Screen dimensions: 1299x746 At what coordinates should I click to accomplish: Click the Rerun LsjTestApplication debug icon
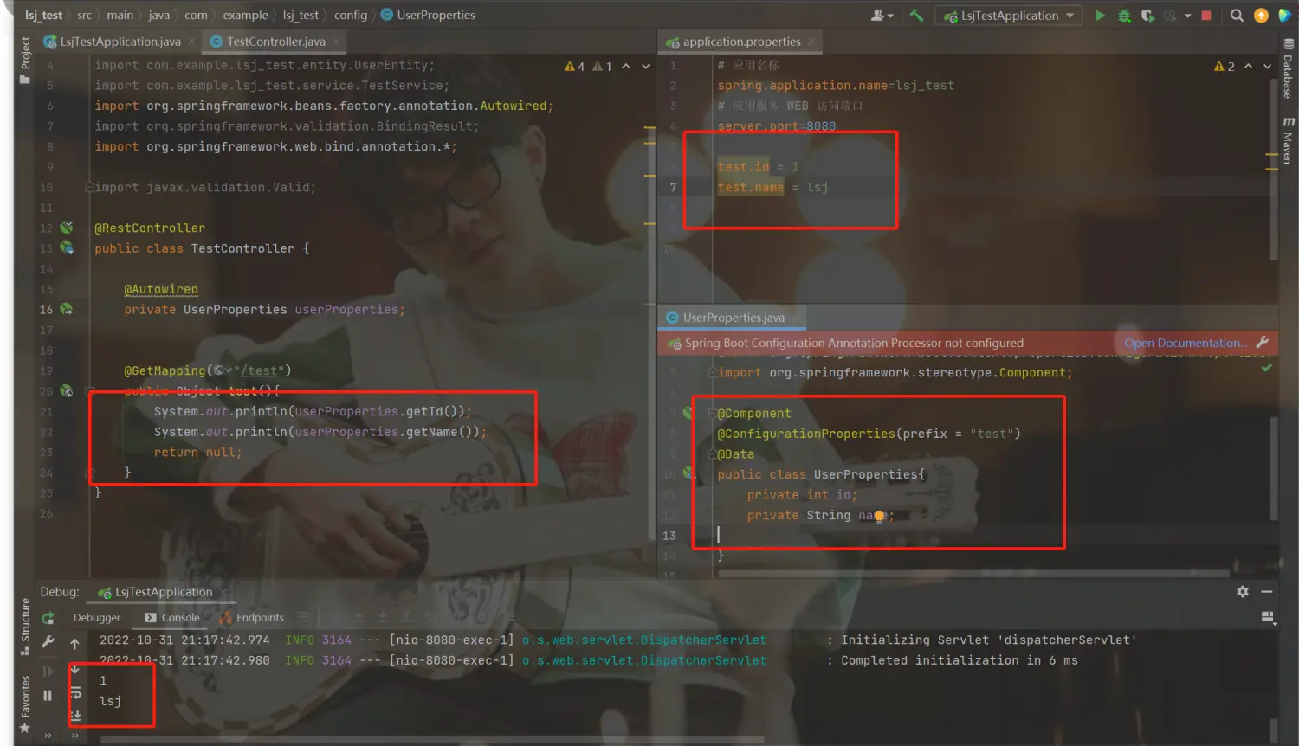48,618
